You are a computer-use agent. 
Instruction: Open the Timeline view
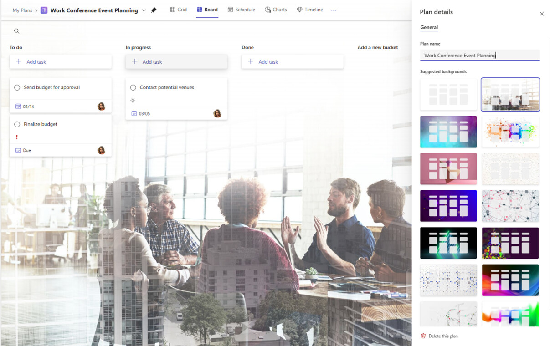(x=310, y=9)
